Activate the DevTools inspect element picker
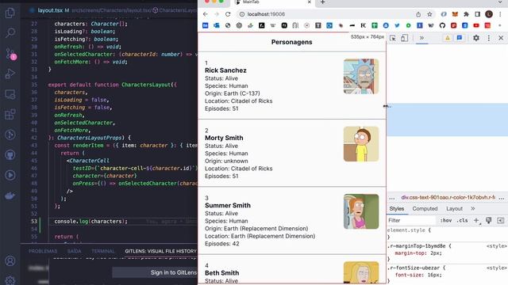 pyautogui.click(x=393, y=38)
